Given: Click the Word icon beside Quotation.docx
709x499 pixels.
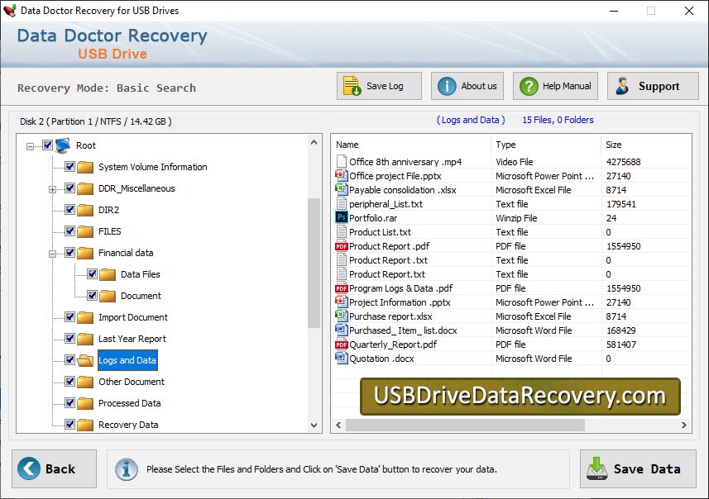Looking at the screenshot, I should coord(341,359).
